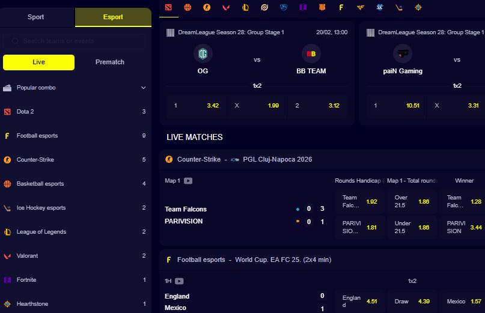Switch to Prematch events toggle
485x313 pixels.
tap(110, 62)
